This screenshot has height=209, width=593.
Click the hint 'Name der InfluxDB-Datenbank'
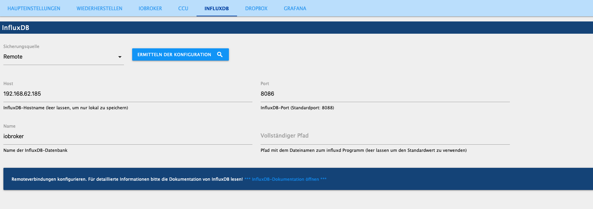coord(35,150)
